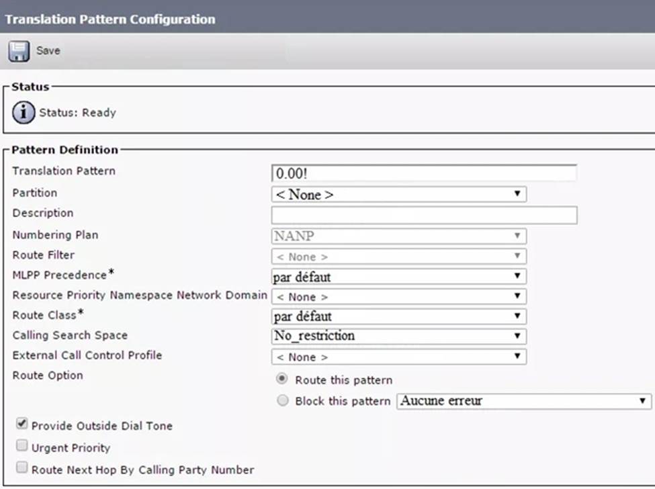Expand the External Call Control Profile dropdown

tap(398, 357)
